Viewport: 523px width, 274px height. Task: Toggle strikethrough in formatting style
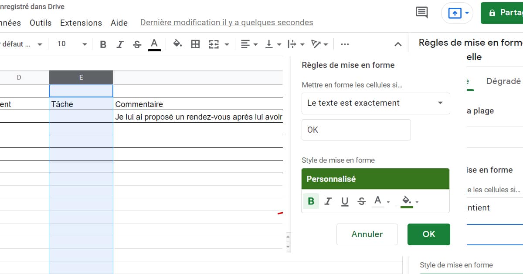361,201
